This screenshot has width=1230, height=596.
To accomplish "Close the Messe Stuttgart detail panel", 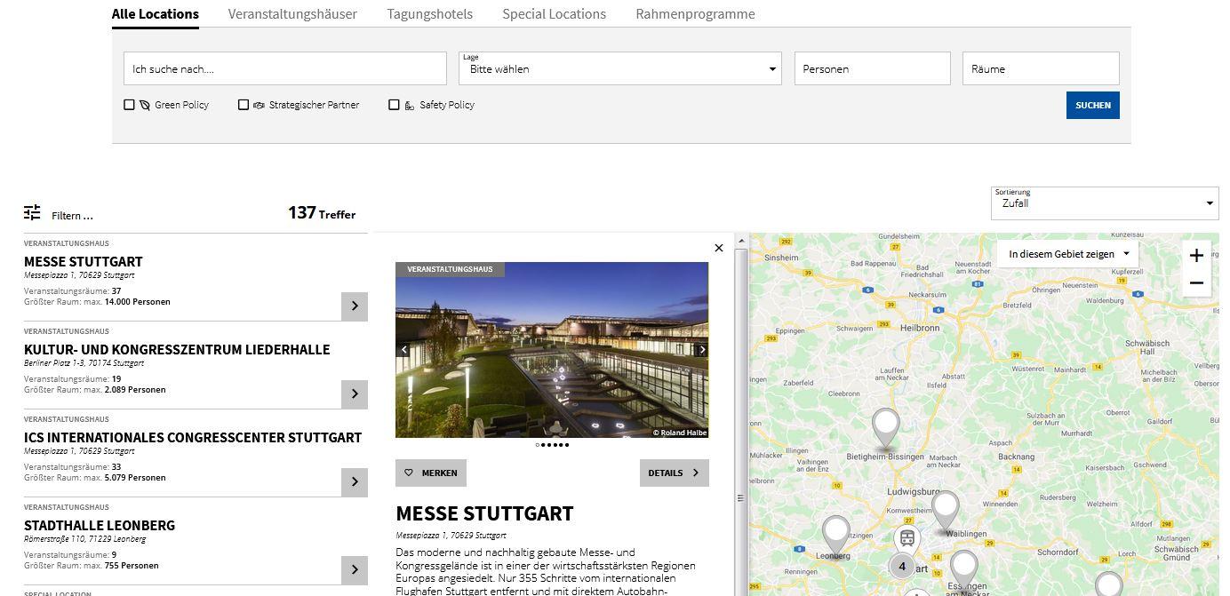I will click(x=719, y=248).
